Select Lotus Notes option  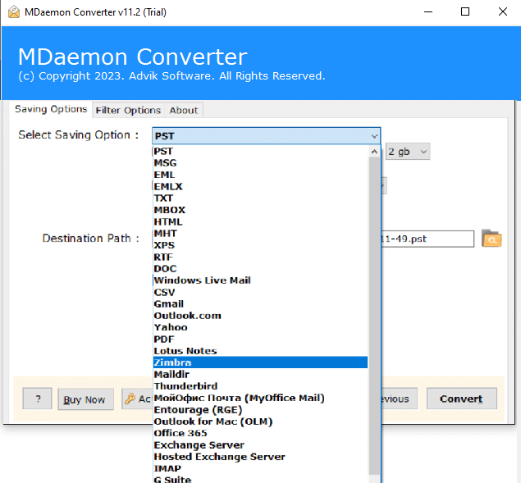click(261, 351)
